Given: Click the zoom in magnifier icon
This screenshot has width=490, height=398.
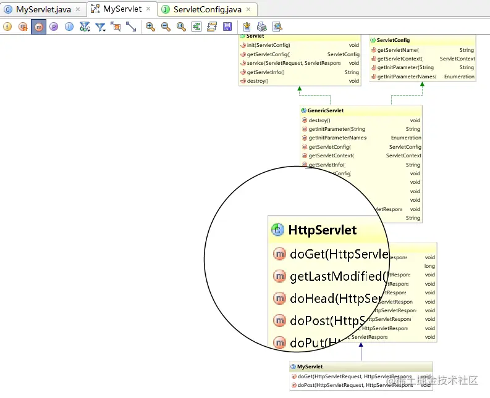Looking at the screenshot, I should 150,27.
